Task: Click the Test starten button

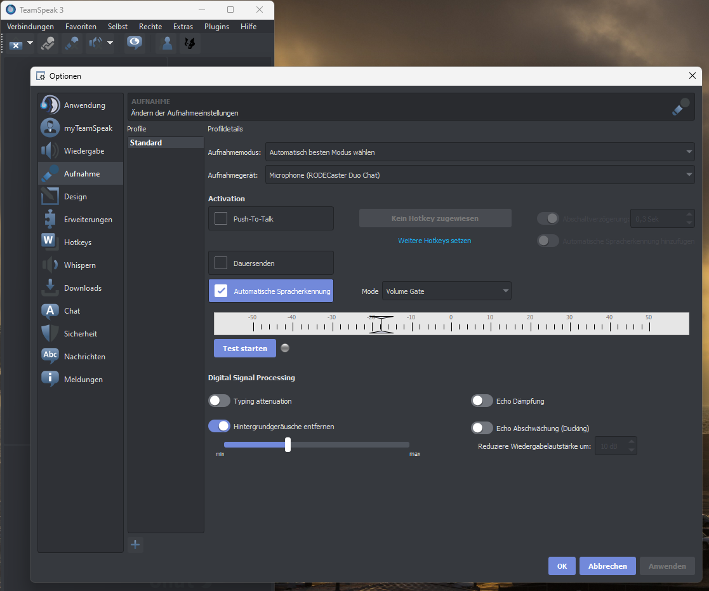Action: point(245,349)
